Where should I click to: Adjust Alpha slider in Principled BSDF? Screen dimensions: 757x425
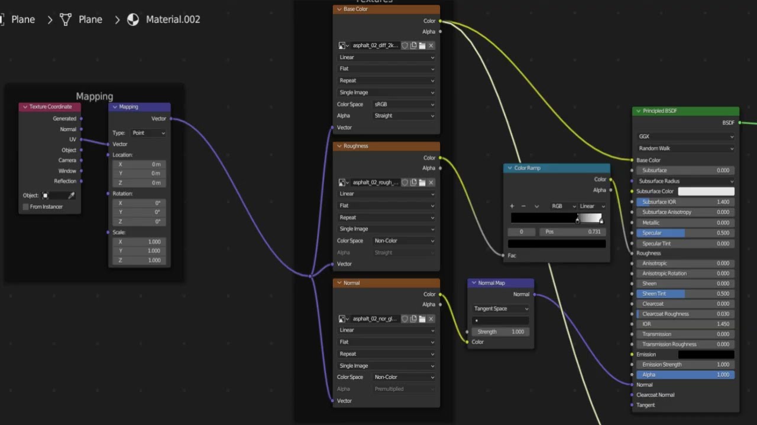(x=686, y=375)
